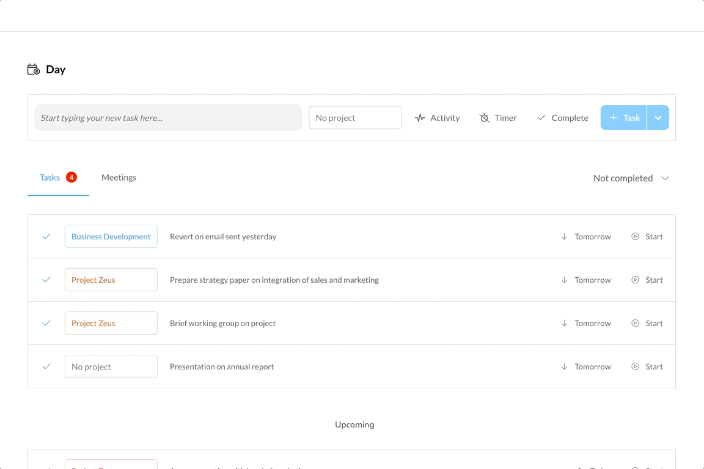
Task: Mark Revert on email task complete
Action: point(46,236)
